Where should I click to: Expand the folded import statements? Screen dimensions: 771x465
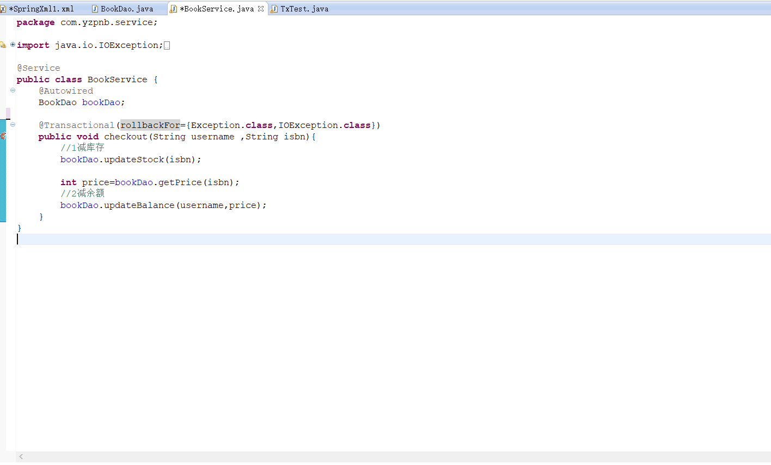[x=13, y=45]
